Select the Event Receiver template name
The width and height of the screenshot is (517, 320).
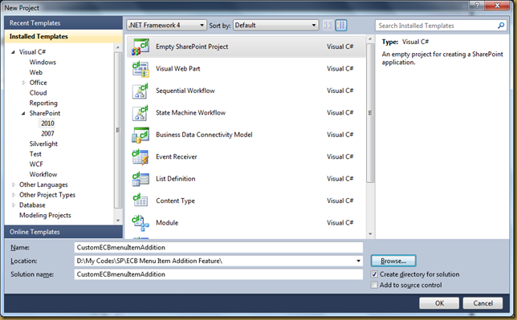(x=177, y=157)
